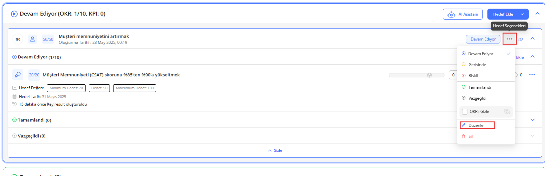Open the Hedef Ekle dropdown arrow
545x176 pixels.
tap(522, 14)
